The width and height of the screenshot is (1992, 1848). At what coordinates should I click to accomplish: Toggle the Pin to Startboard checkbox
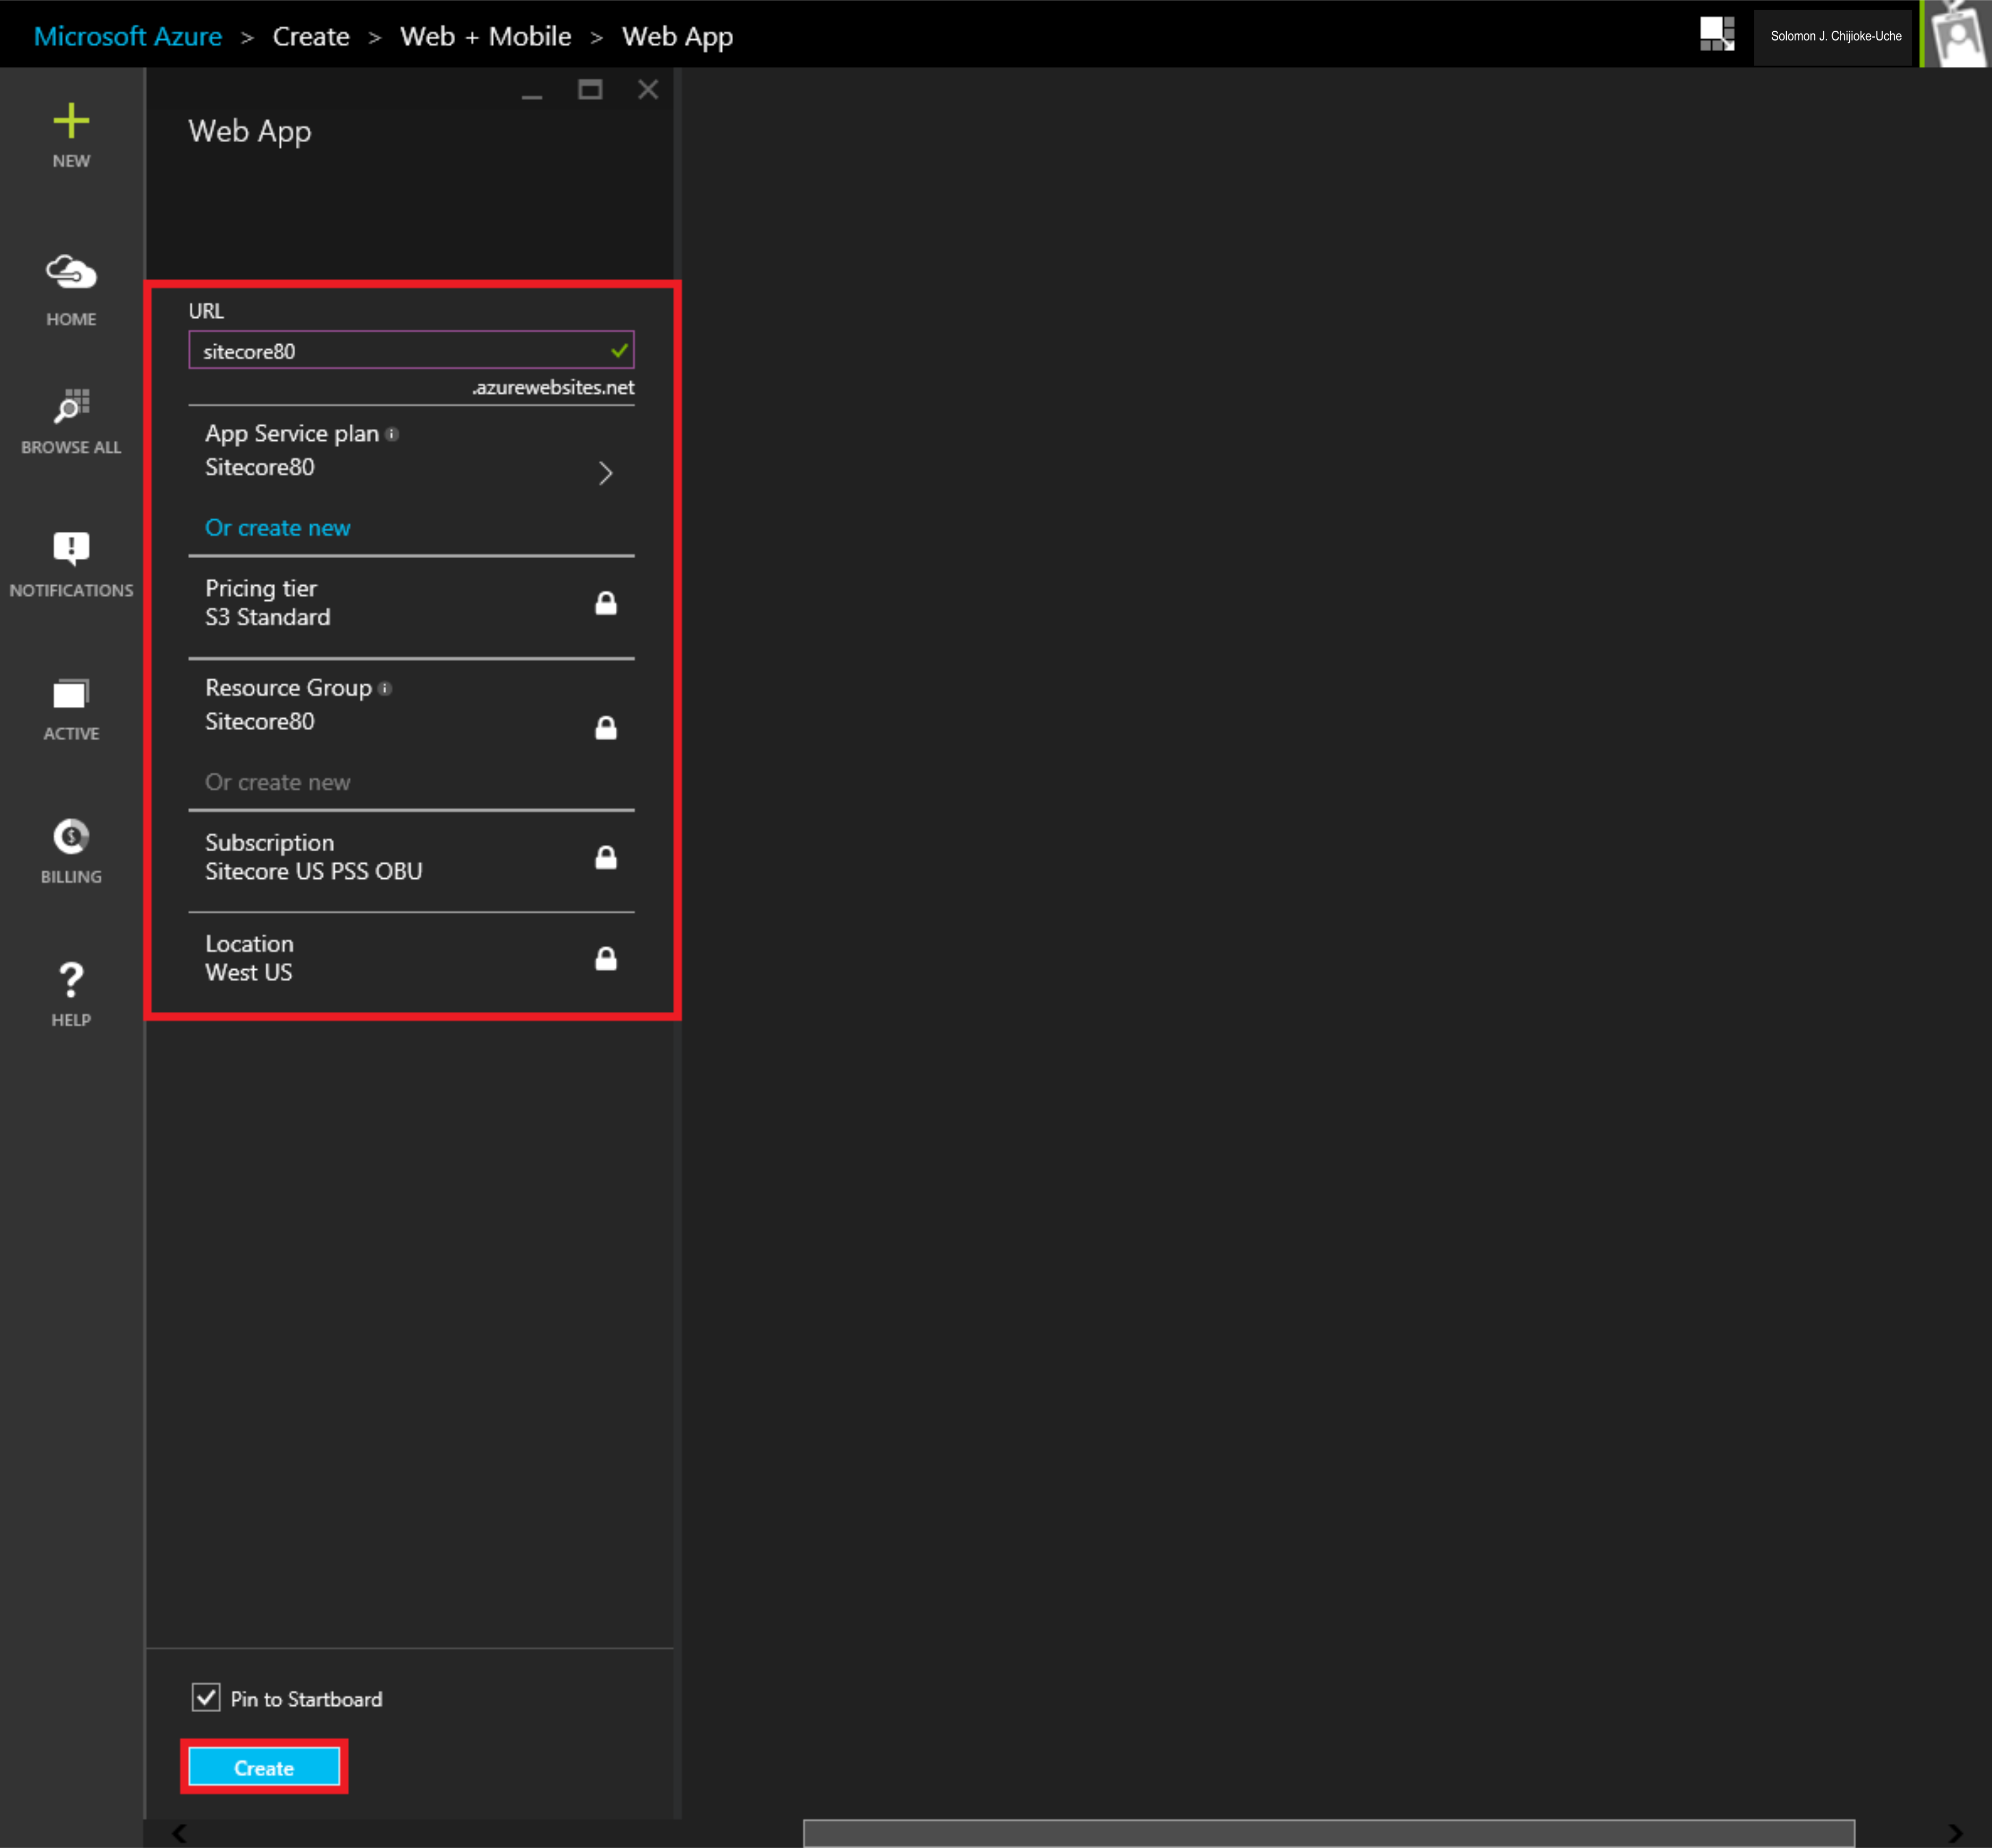tap(206, 1697)
